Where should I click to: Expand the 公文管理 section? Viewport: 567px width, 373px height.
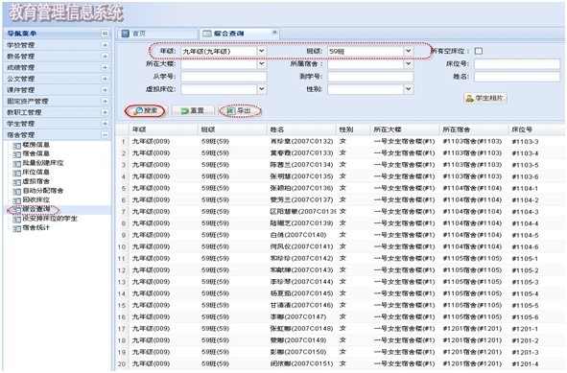(x=105, y=79)
